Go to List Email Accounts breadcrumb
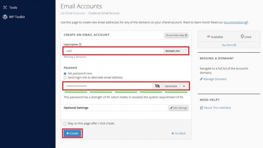 click(x=73, y=13)
